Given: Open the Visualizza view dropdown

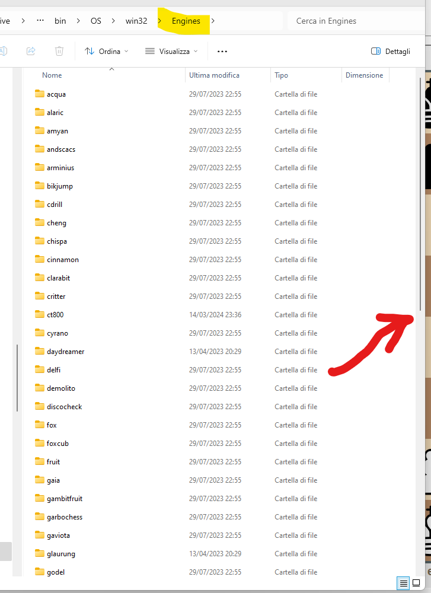Looking at the screenshot, I should pyautogui.click(x=171, y=52).
